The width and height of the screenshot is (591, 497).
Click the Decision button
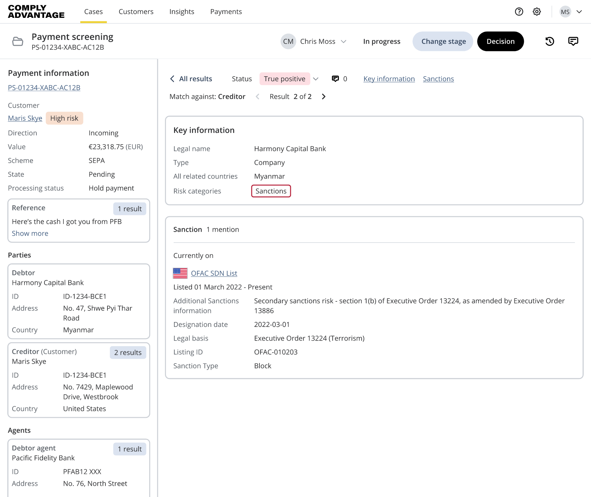pyautogui.click(x=500, y=41)
